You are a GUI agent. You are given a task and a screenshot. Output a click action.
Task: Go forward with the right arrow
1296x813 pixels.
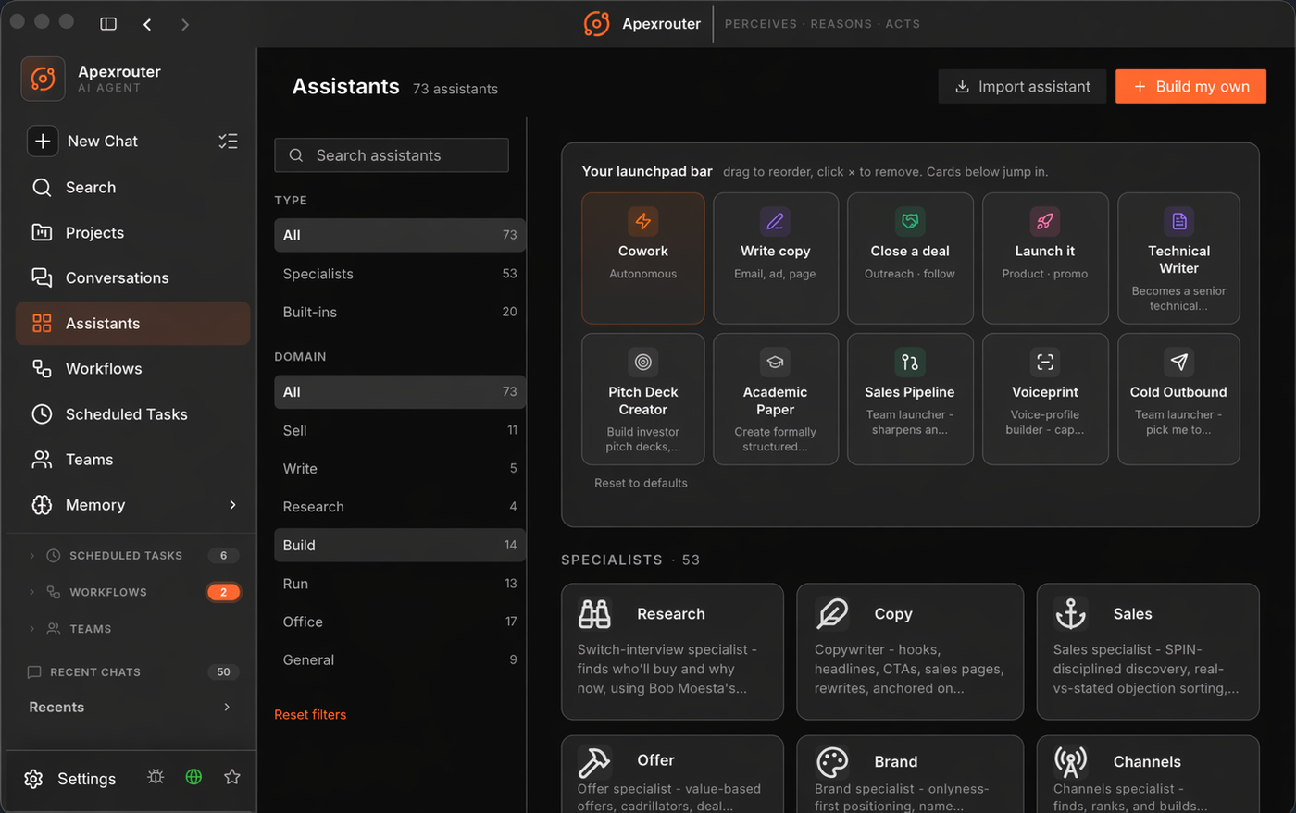(185, 24)
